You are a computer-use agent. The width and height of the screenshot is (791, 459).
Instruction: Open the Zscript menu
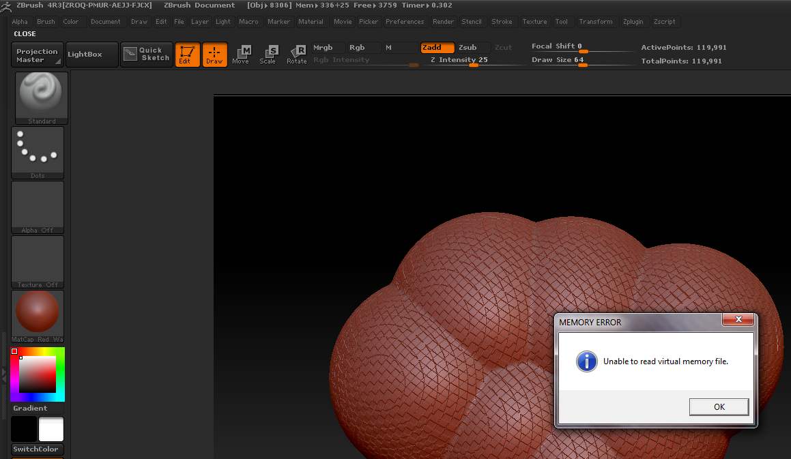[664, 22]
